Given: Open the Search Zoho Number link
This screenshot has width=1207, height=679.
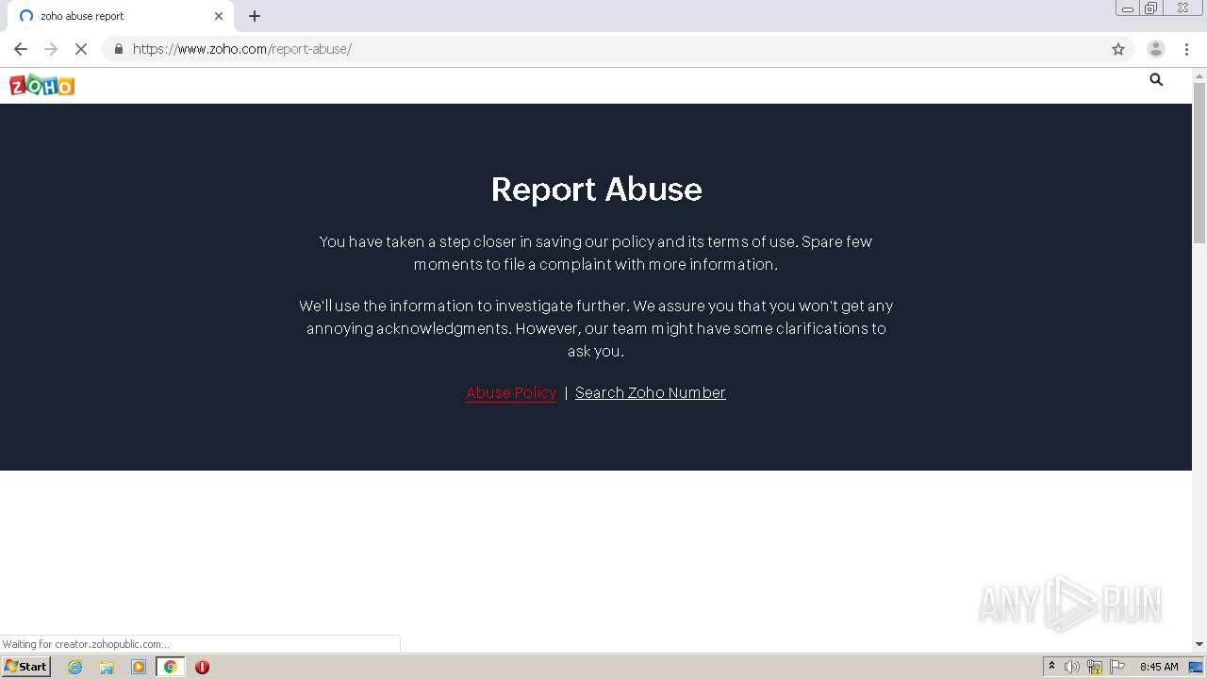Looking at the screenshot, I should point(651,392).
